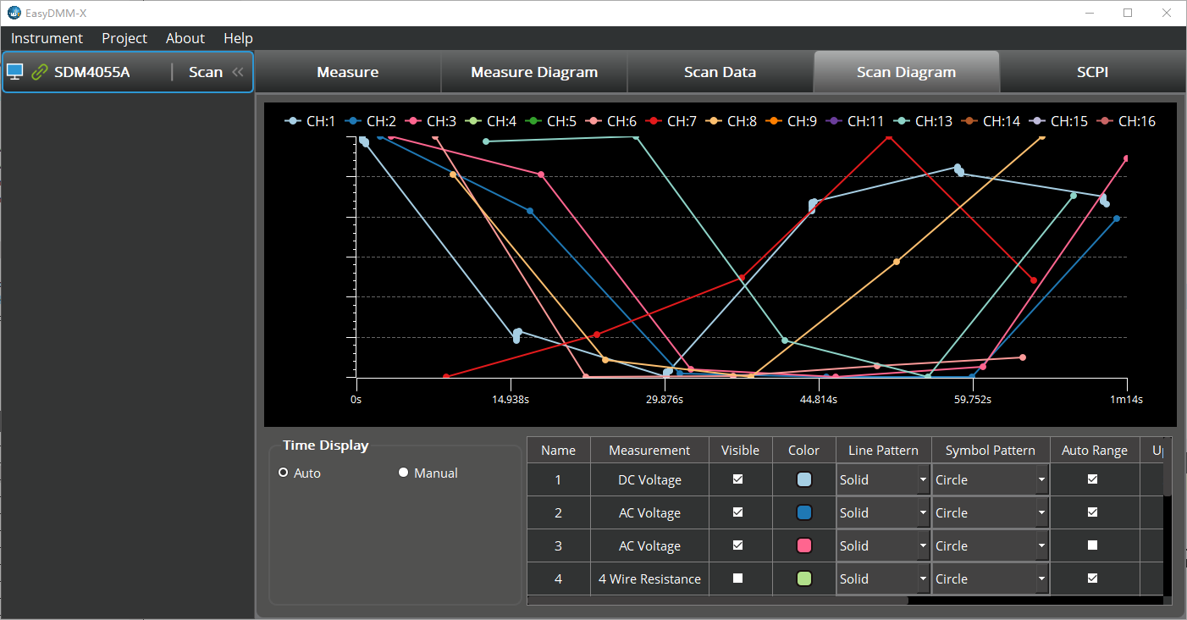Expand Symbol Pattern dropdown for channel 4

point(1041,579)
